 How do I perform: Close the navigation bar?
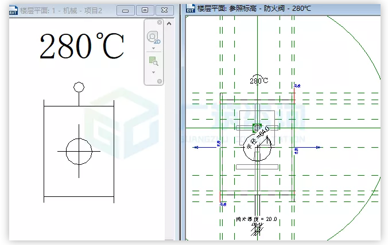pyautogui.click(x=160, y=22)
